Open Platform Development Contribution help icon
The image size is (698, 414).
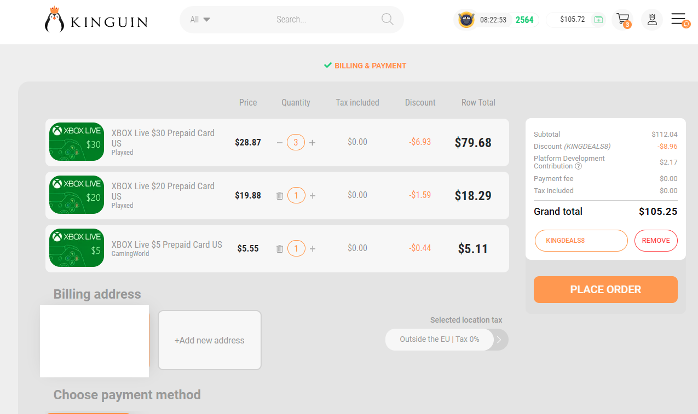point(578,166)
